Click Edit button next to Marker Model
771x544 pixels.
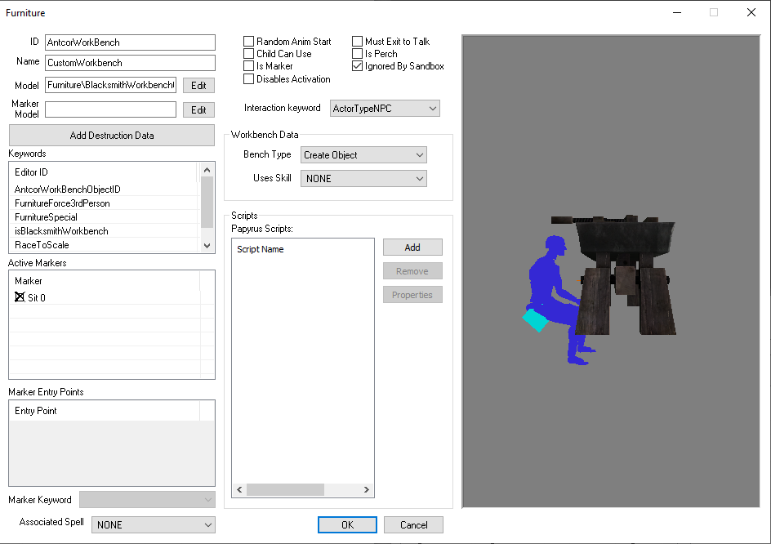point(198,110)
